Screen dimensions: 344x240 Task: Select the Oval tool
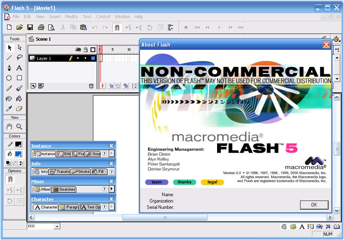(9, 78)
